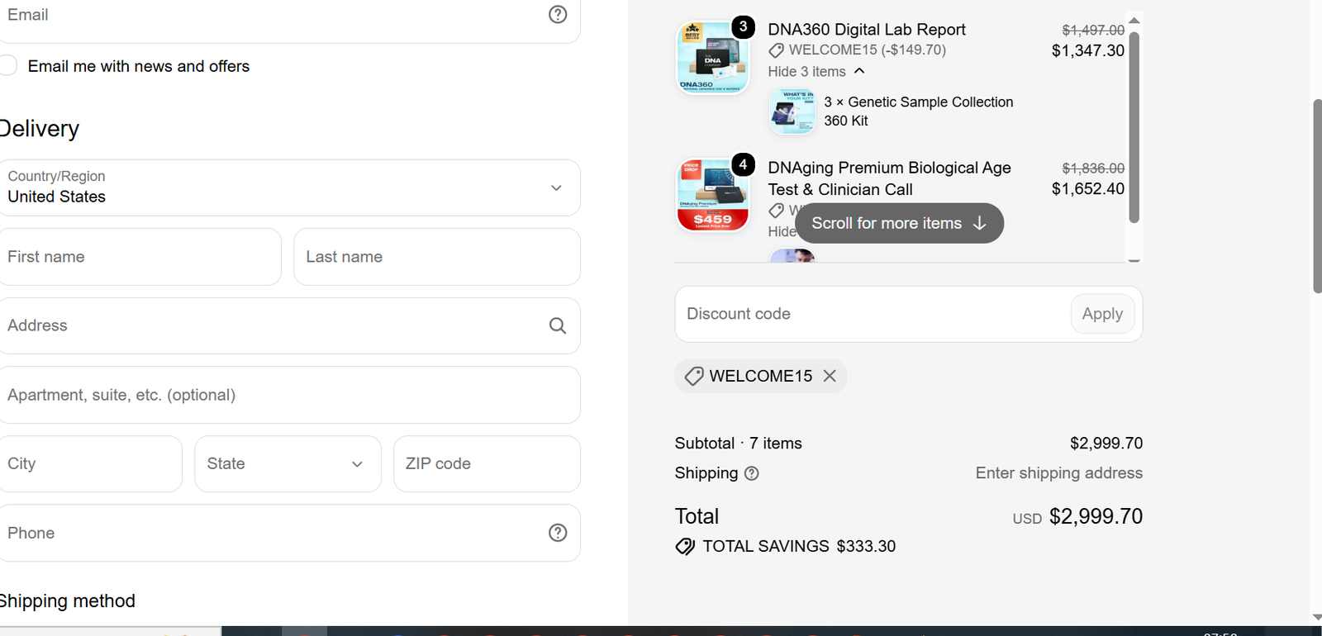Click the Subtotal · 7 items label
This screenshot has height=636, width=1322.
[739, 444]
